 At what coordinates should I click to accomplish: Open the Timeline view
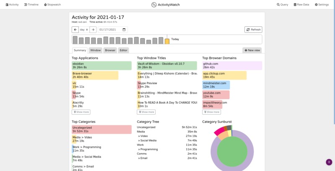pos(31,5)
